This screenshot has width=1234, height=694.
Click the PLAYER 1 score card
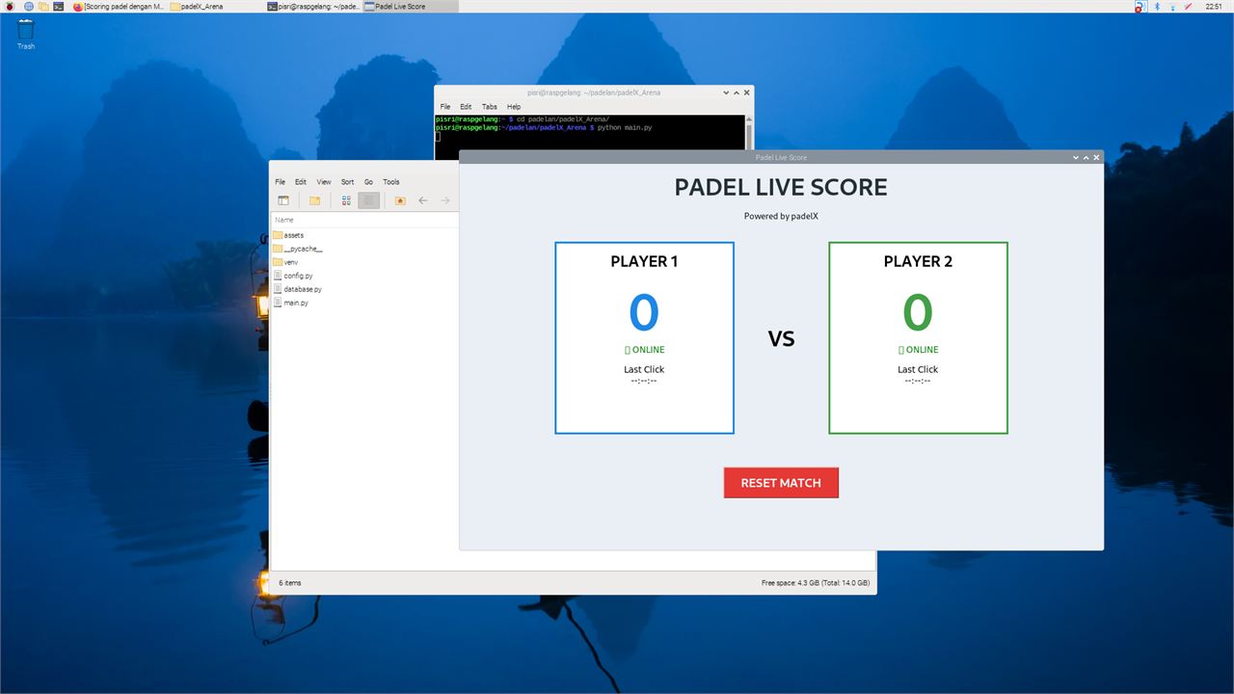click(x=644, y=337)
